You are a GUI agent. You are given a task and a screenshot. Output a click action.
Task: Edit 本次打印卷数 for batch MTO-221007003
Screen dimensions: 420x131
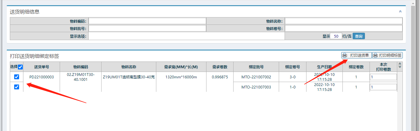point(383,87)
